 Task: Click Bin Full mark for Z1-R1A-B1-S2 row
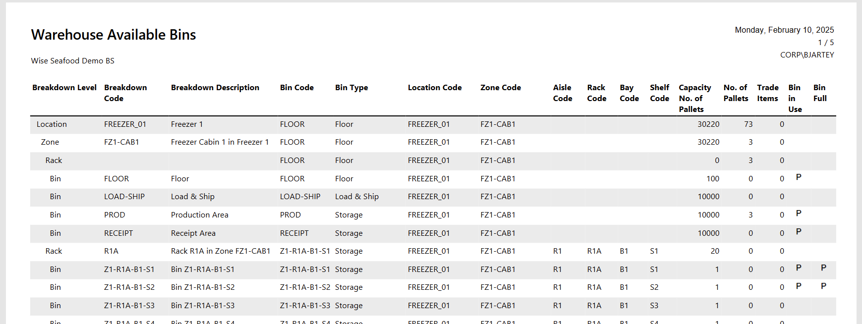tap(823, 286)
